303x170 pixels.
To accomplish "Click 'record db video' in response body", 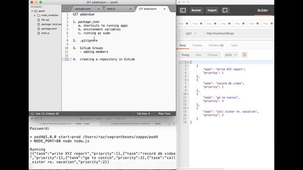I will (x=230, y=83).
